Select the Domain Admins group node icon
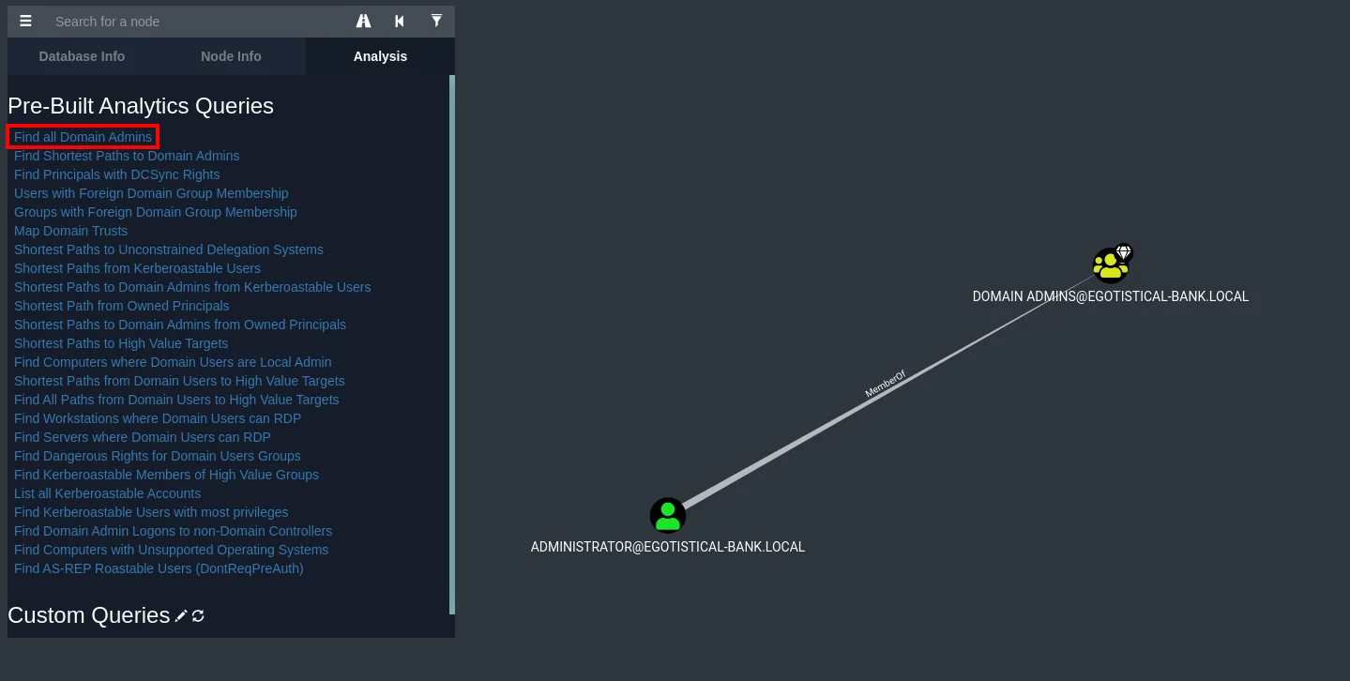Image resolution: width=1350 pixels, height=681 pixels. tap(1111, 265)
